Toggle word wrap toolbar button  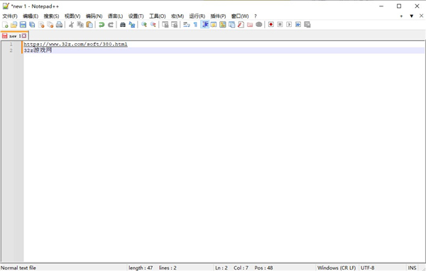tap(186, 25)
